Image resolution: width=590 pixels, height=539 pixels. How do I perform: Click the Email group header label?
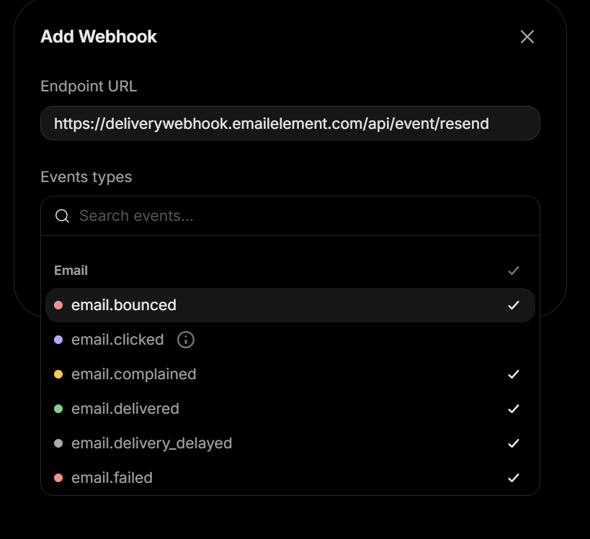coord(71,271)
